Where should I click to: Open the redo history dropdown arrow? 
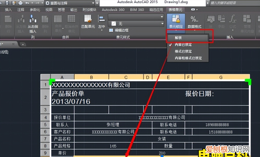click(x=42, y=3)
